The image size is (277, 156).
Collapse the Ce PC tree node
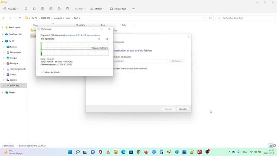(3, 41)
